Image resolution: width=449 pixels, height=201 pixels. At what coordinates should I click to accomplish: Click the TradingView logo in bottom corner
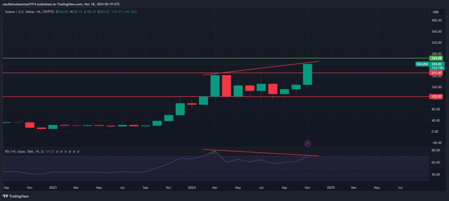point(14,196)
